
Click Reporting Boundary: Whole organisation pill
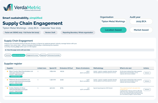coord(78,32)
